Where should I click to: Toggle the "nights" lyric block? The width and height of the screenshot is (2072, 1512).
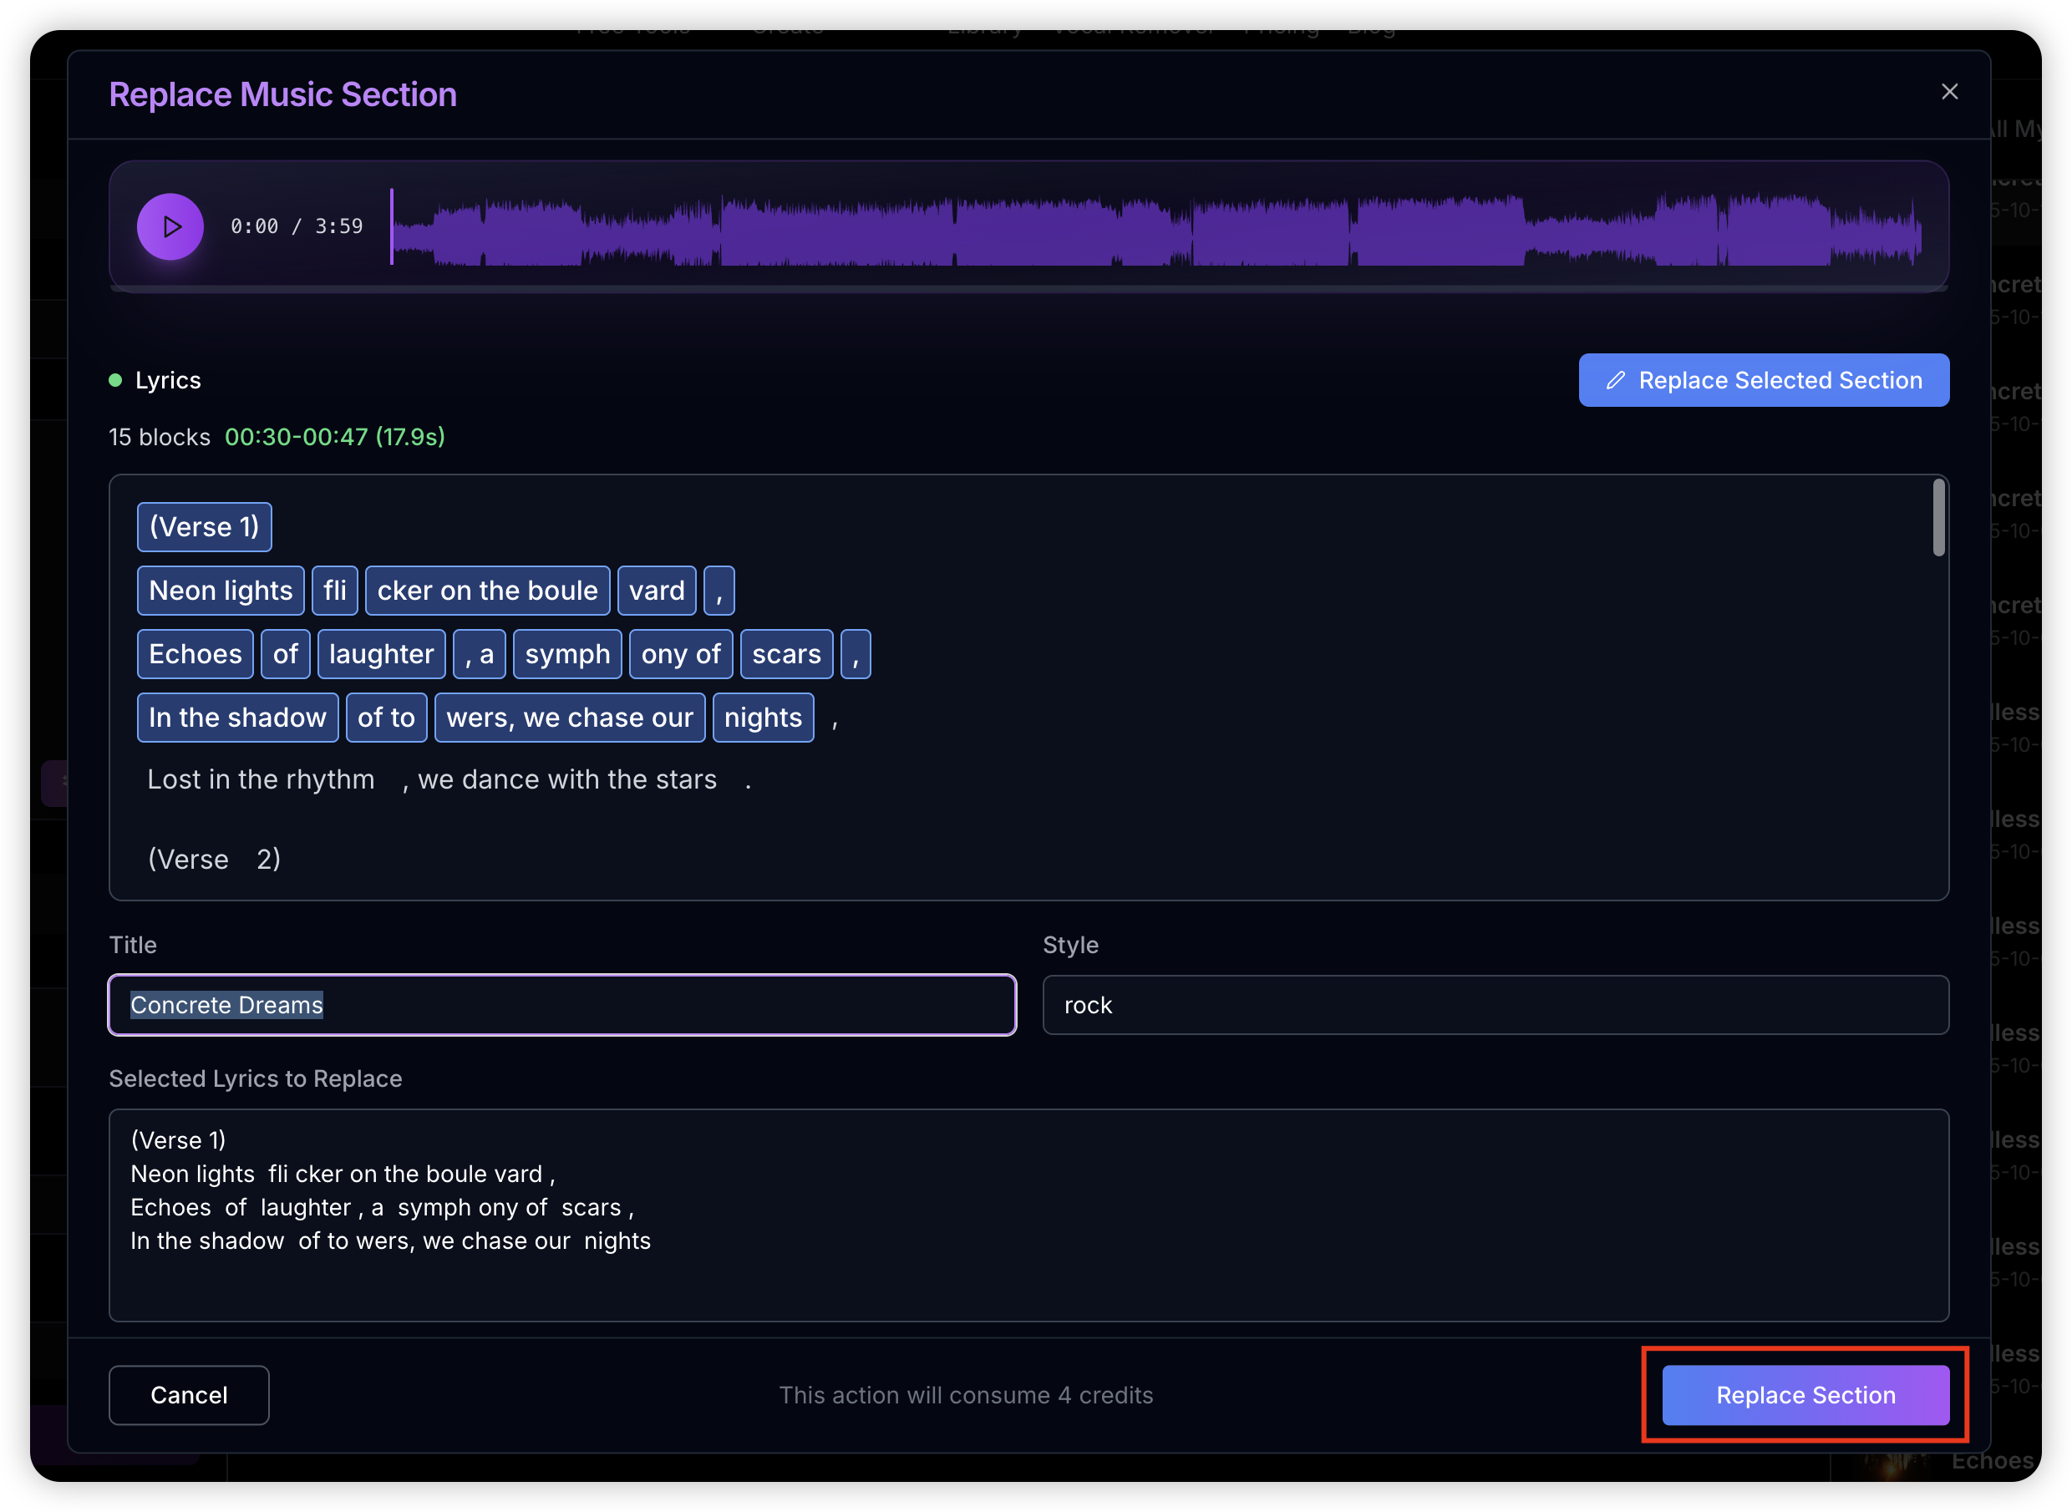[x=762, y=718]
